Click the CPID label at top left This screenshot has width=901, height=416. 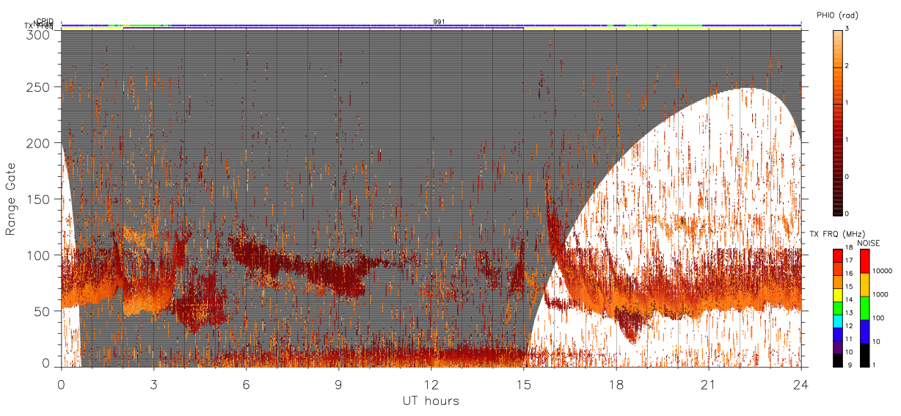coord(44,21)
